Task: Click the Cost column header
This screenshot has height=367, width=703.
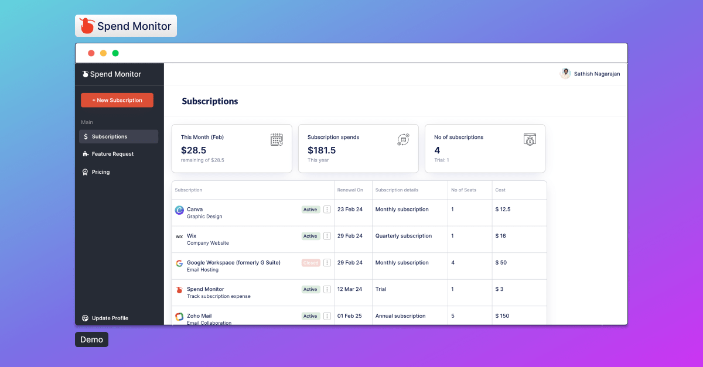Action: [500, 190]
